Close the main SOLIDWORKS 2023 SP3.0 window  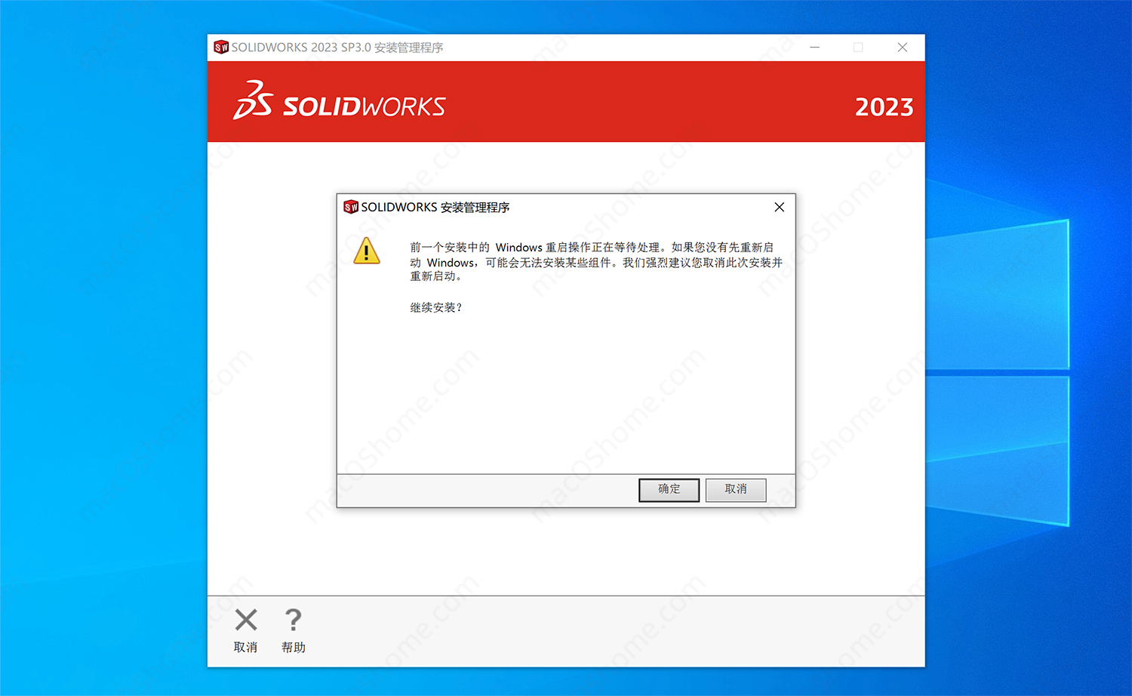click(x=903, y=48)
